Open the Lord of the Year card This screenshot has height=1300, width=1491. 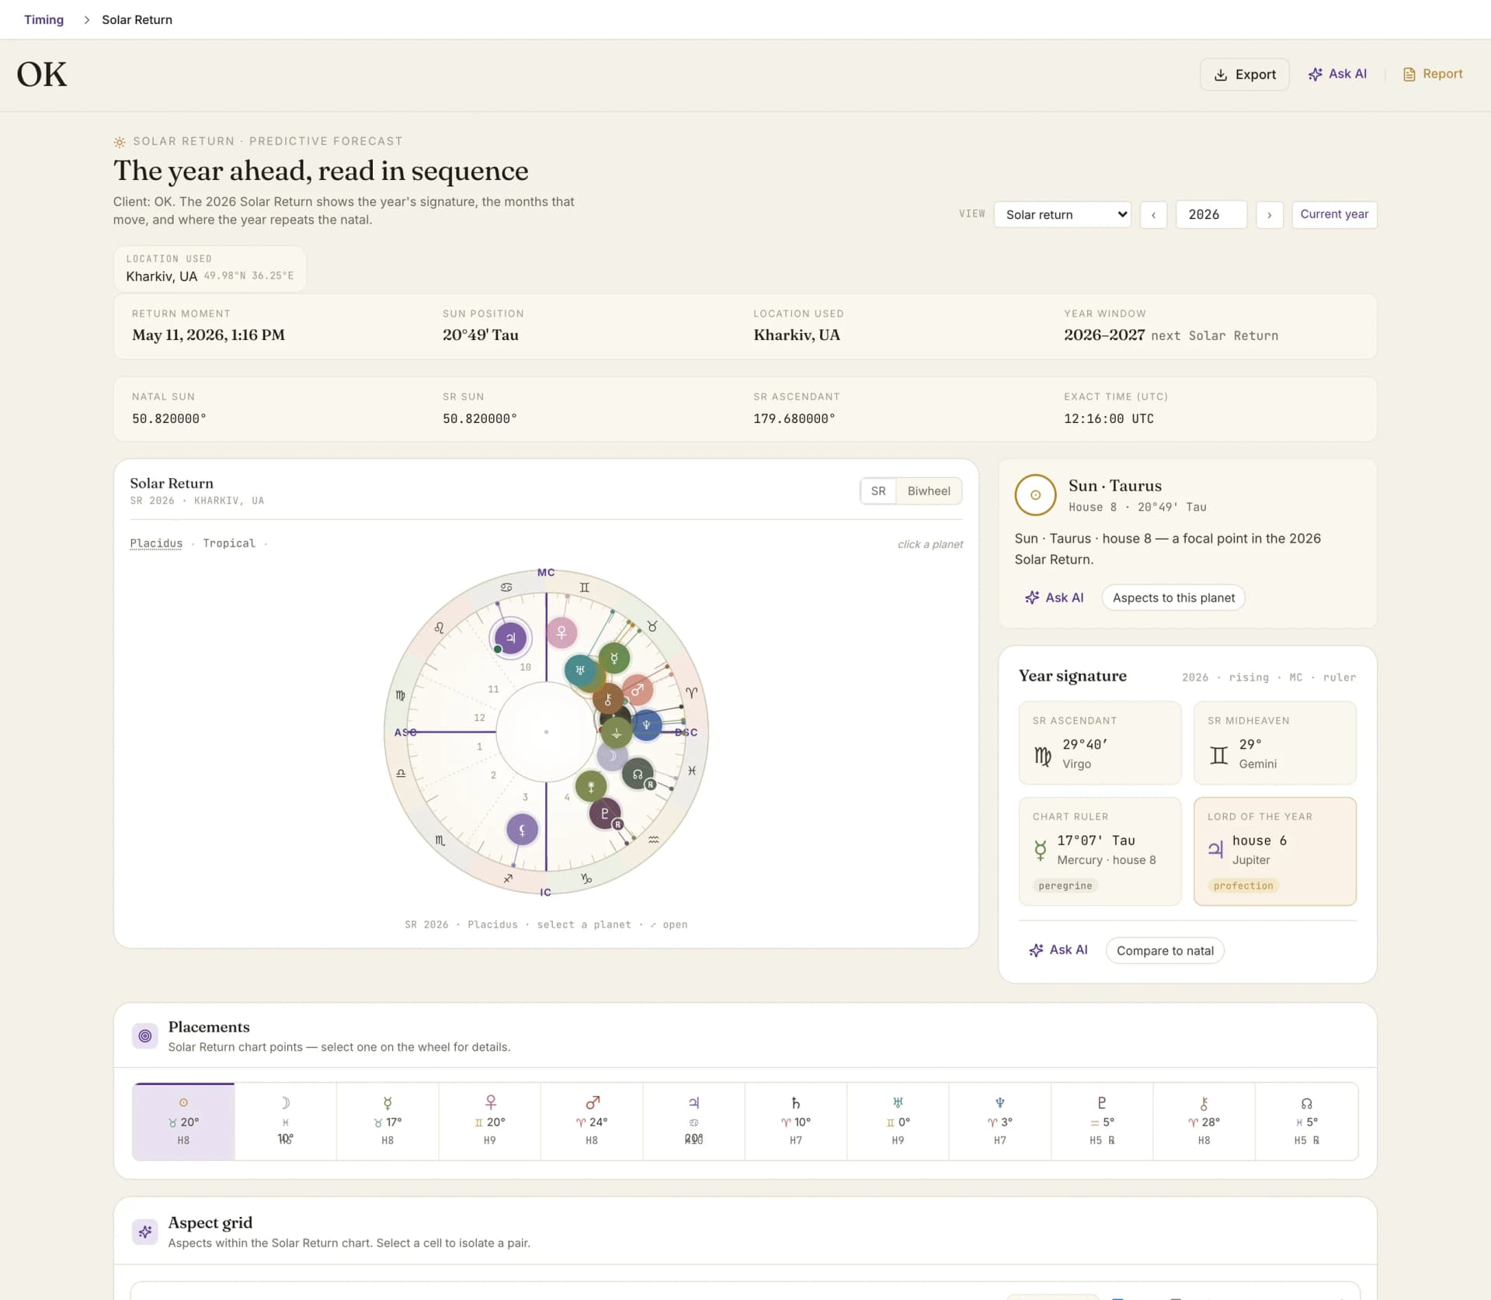coord(1275,851)
